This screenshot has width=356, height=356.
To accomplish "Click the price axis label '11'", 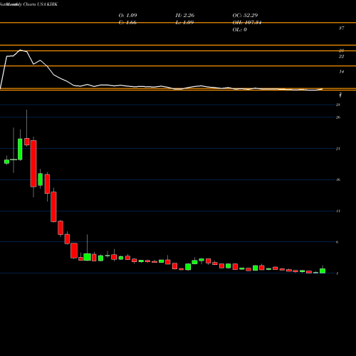I will tap(338, 211).
